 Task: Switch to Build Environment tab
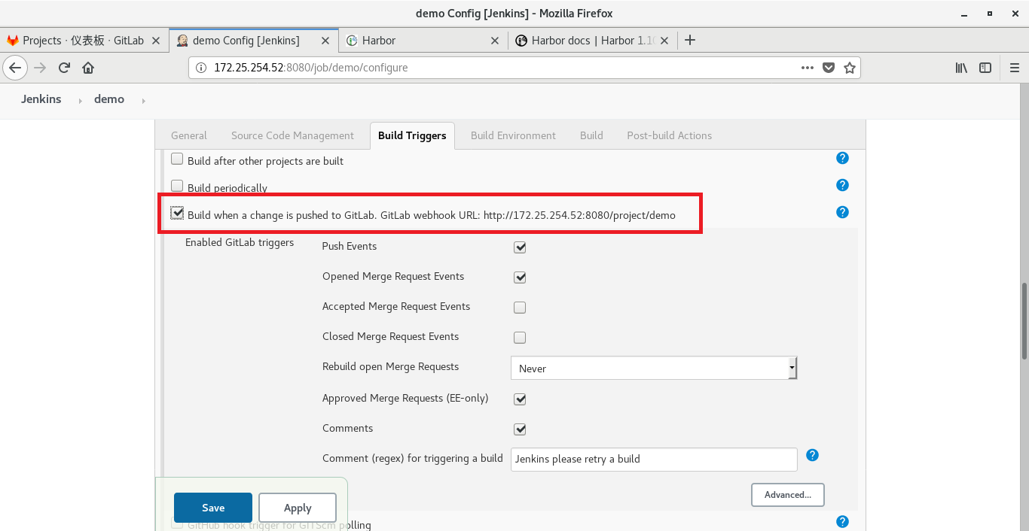[x=513, y=135]
